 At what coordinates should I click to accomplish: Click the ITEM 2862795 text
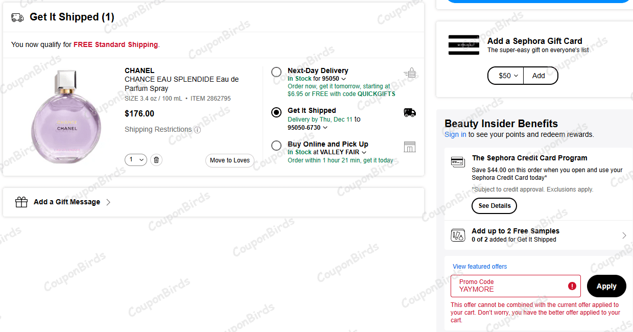pyautogui.click(x=210, y=99)
